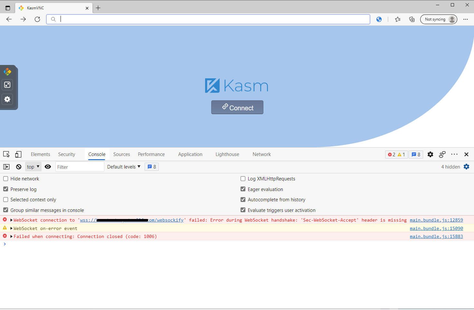Toggle the device emulation icon in DevTools
Image resolution: width=474 pixels, height=310 pixels.
tap(18, 154)
